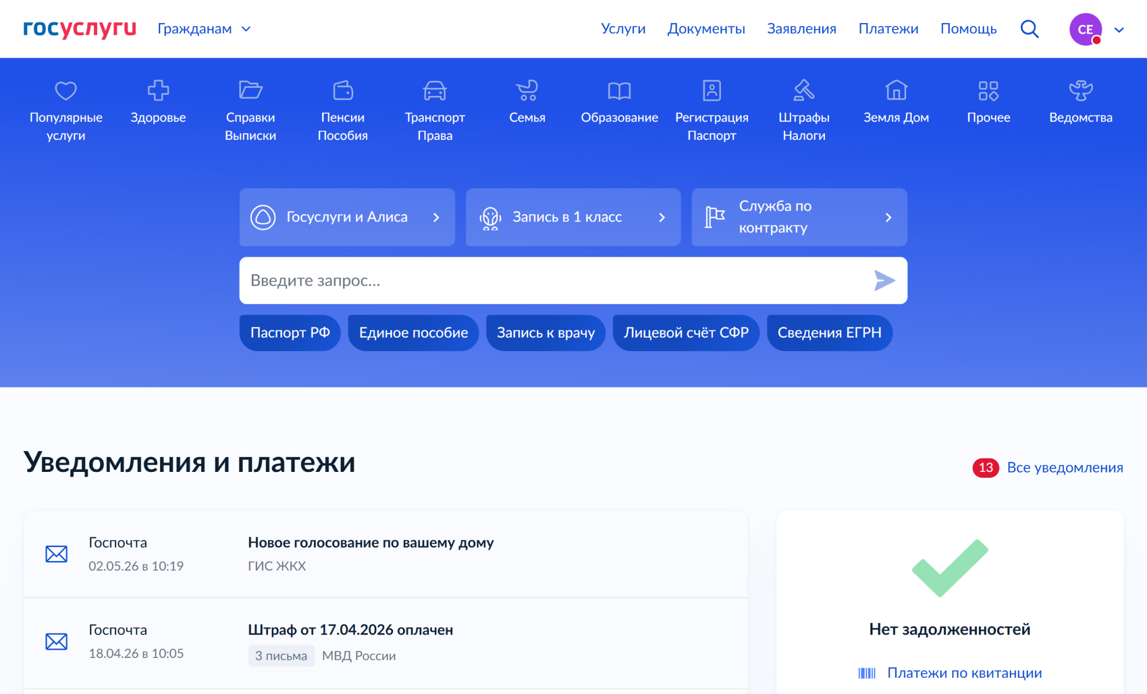1147x694 pixels.
Task: Select the Сведения ЕГРН quick chip
Action: point(829,333)
